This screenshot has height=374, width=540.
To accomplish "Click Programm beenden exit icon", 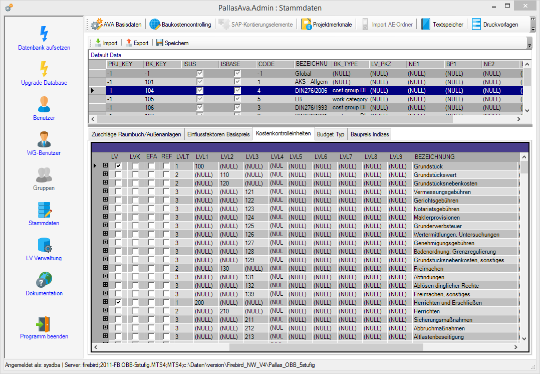I will point(44,324).
